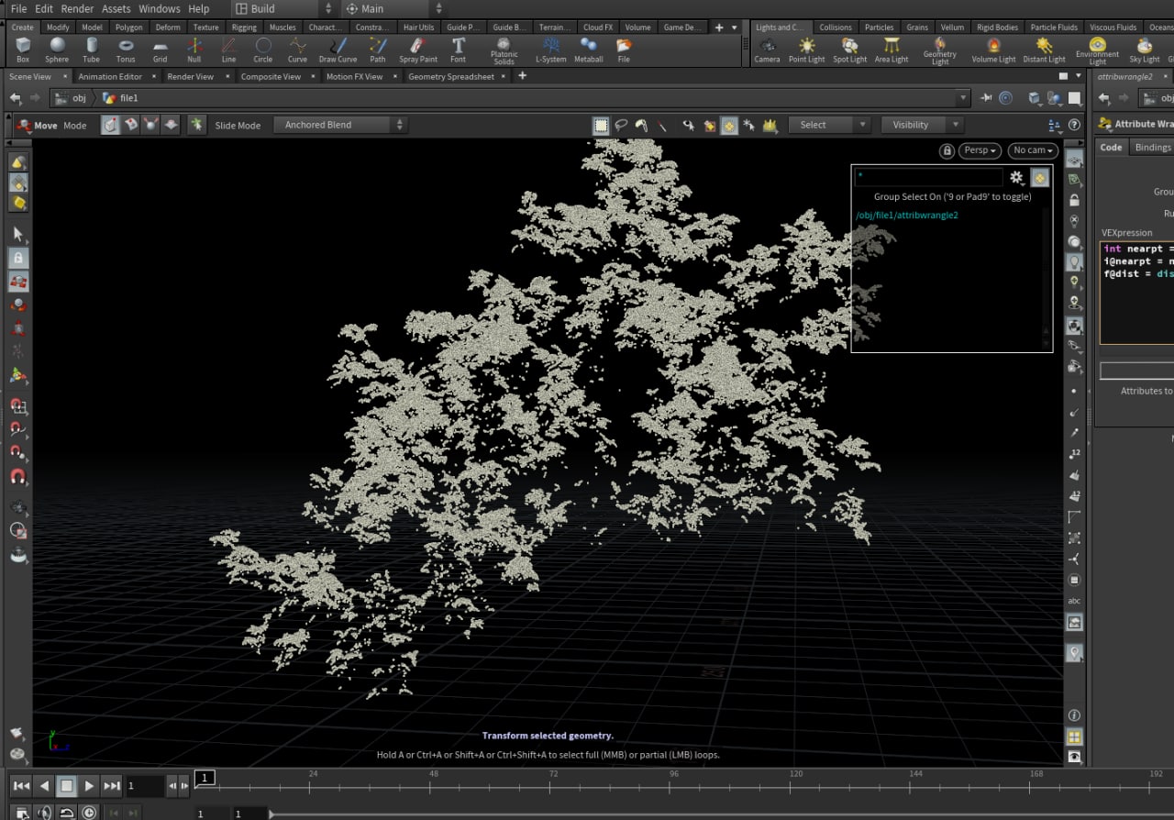The width and height of the screenshot is (1174, 820).
Task: Open the Build desktop dropdown
Action: pyautogui.click(x=284, y=8)
